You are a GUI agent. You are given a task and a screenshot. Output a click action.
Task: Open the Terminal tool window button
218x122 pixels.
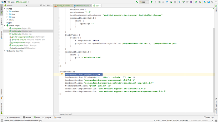tap(27, 118)
